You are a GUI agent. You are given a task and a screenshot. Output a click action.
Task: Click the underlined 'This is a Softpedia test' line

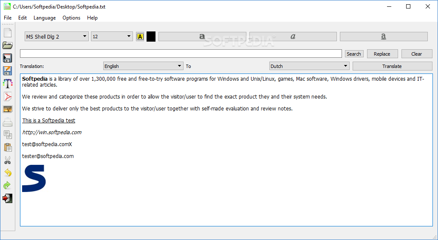tap(48, 120)
